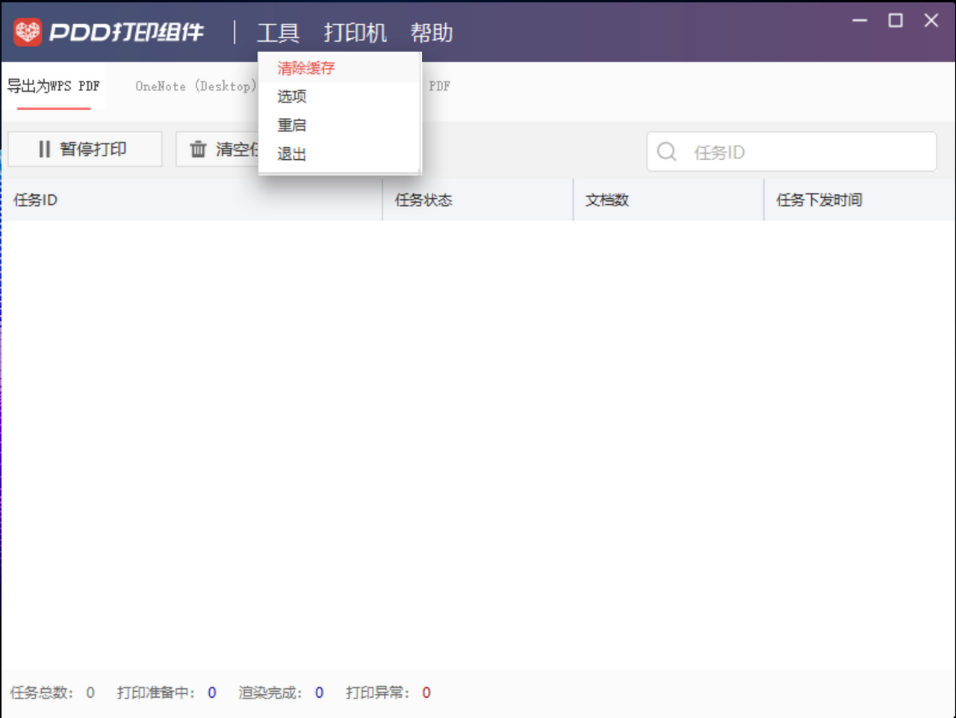Click the pause icon on 暂停打印 button
This screenshot has width=956, height=718.
[x=45, y=149]
